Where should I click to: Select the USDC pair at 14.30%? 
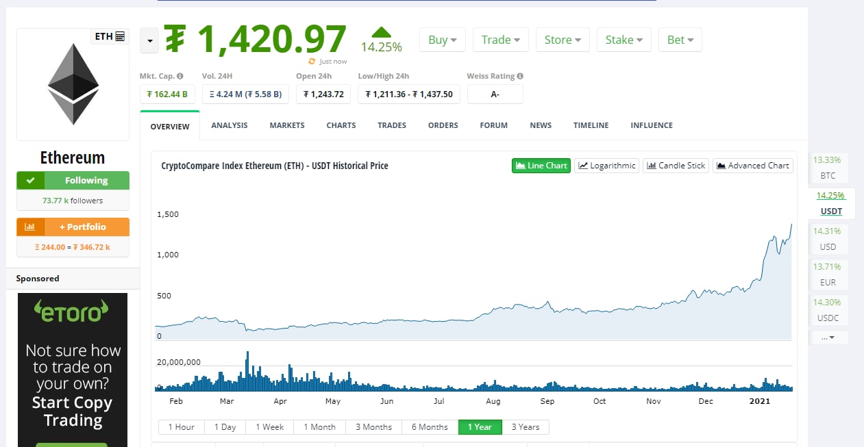tap(828, 310)
